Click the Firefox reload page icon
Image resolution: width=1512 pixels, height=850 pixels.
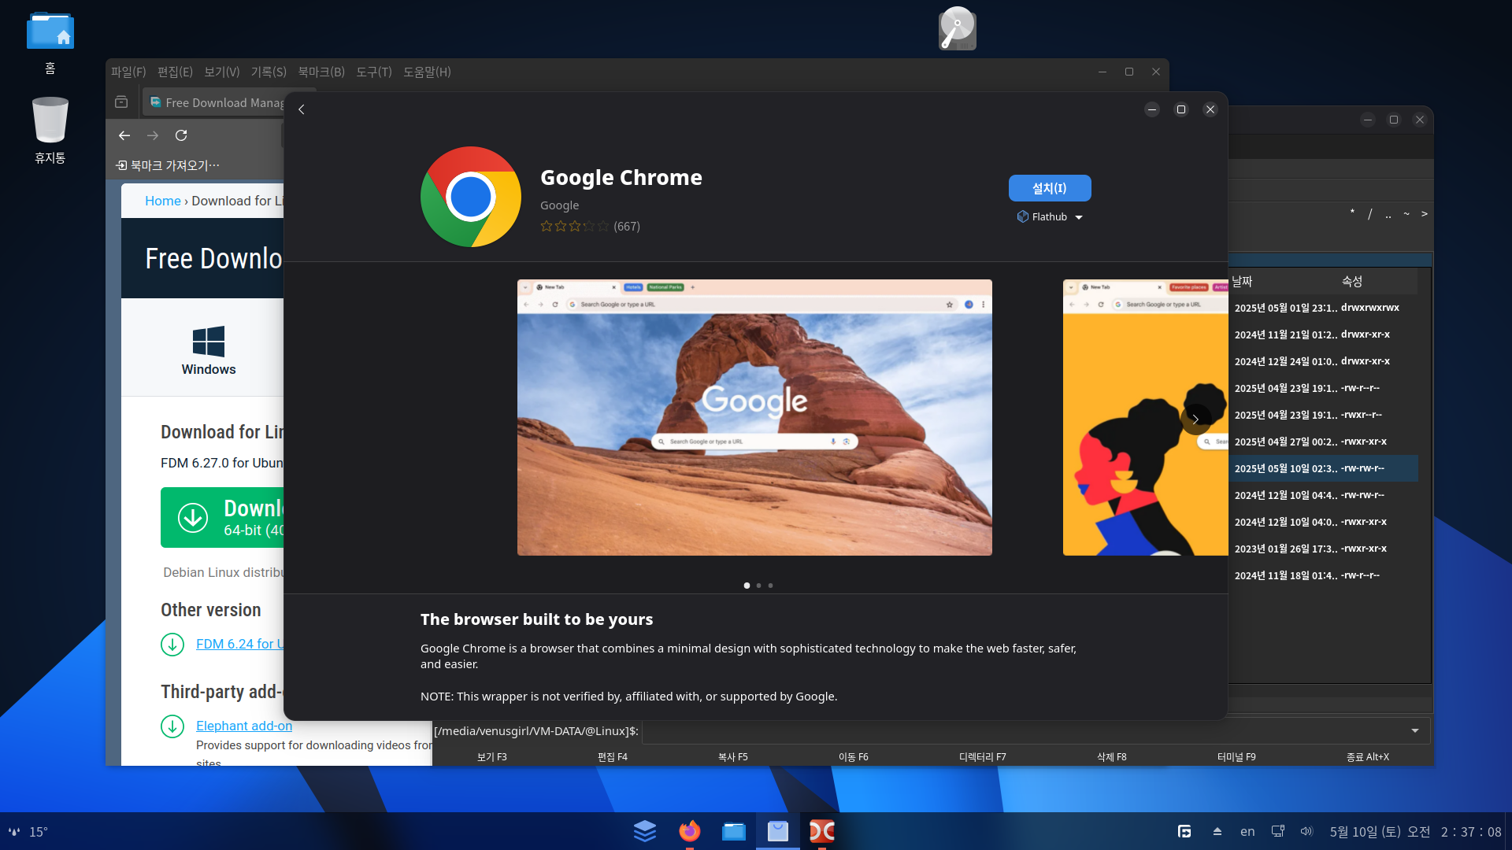181,135
